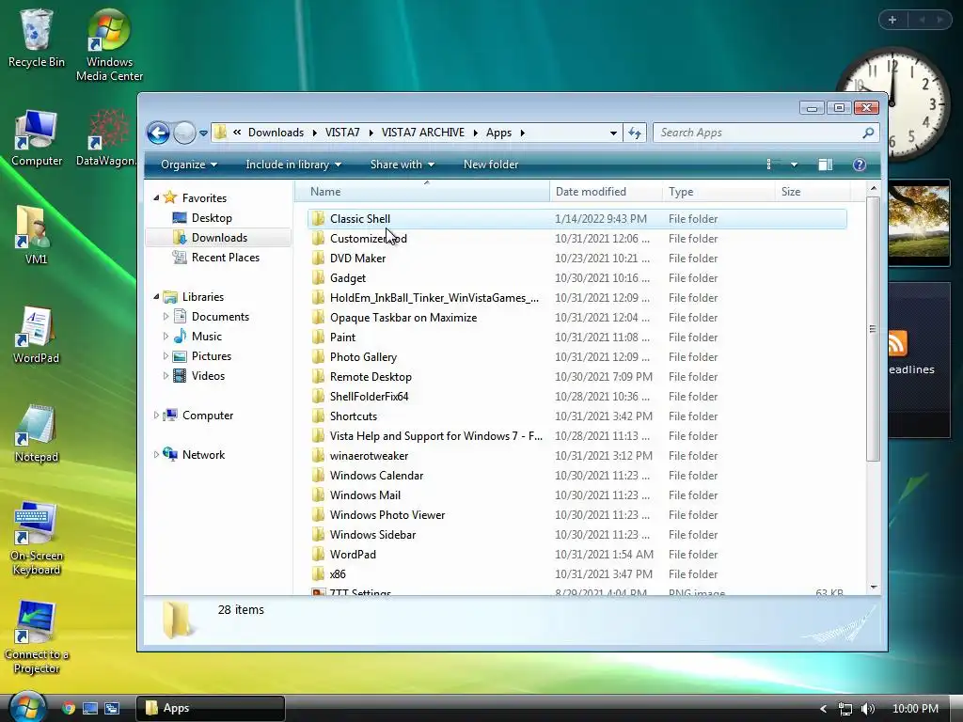Image resolution: width=963 pixels, height=722 pixels.
Task: Click the search magnifier icon
Action: point(868,133)
